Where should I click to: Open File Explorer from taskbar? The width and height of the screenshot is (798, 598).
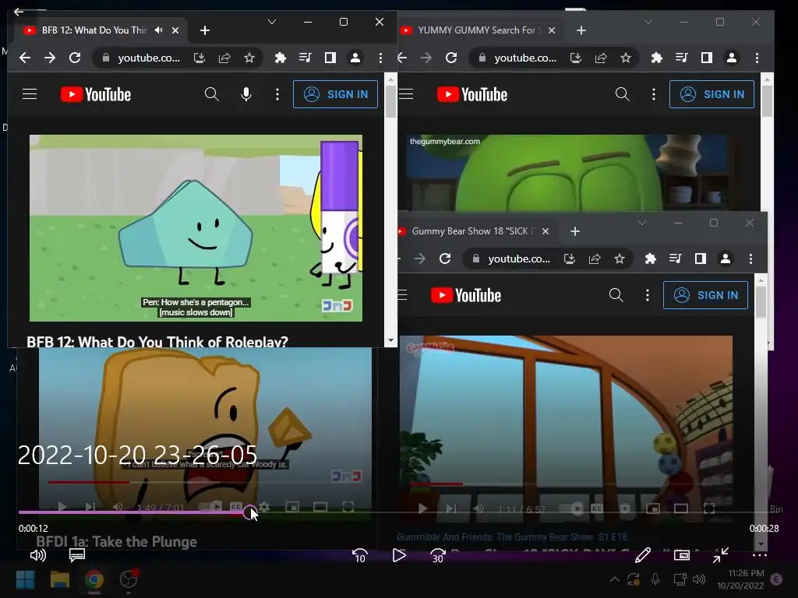(x=59, y=579)
